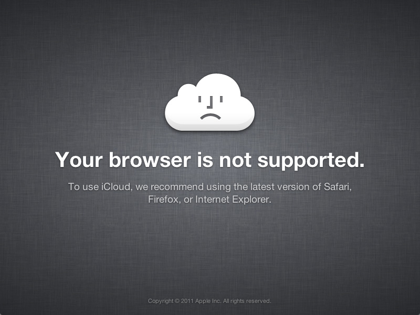The height and width of the screenshot is (315, 420).
Task: Click the word "iCloud" in the subtitle
Action: point(117,187)
